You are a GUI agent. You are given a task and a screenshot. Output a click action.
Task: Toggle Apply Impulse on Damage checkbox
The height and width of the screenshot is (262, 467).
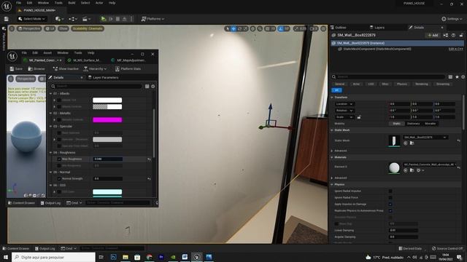pyautogui.click(x=390, y=204)
